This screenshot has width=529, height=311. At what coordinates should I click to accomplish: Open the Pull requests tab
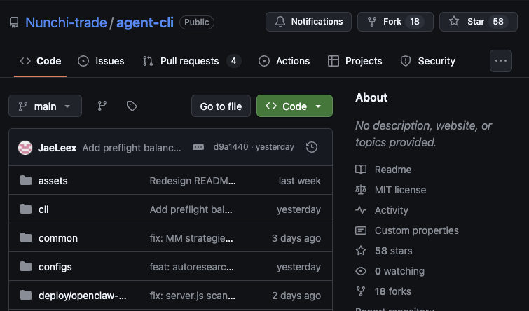[x=191, y=61]
